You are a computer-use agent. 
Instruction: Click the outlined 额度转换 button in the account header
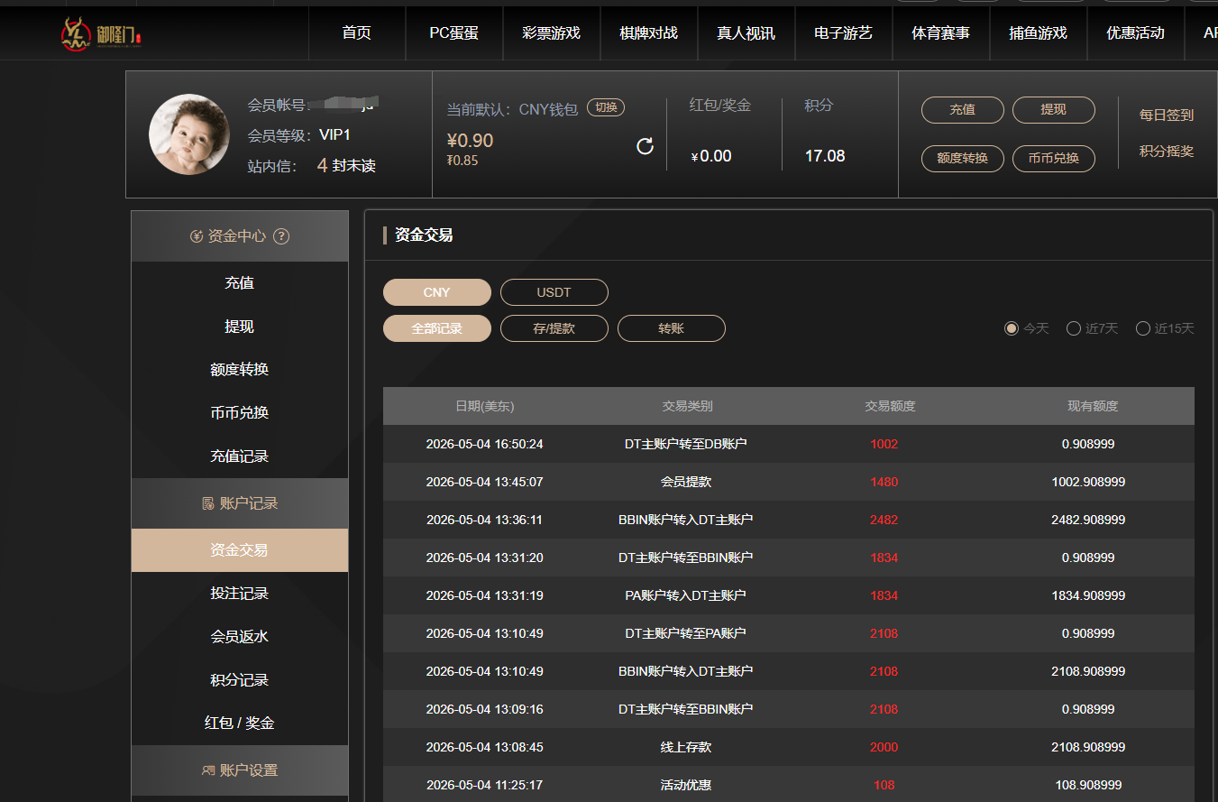pyautogui.click(x=963, y=159)
